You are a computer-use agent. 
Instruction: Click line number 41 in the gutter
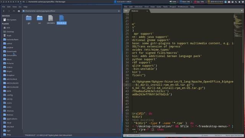coord(127,85)
